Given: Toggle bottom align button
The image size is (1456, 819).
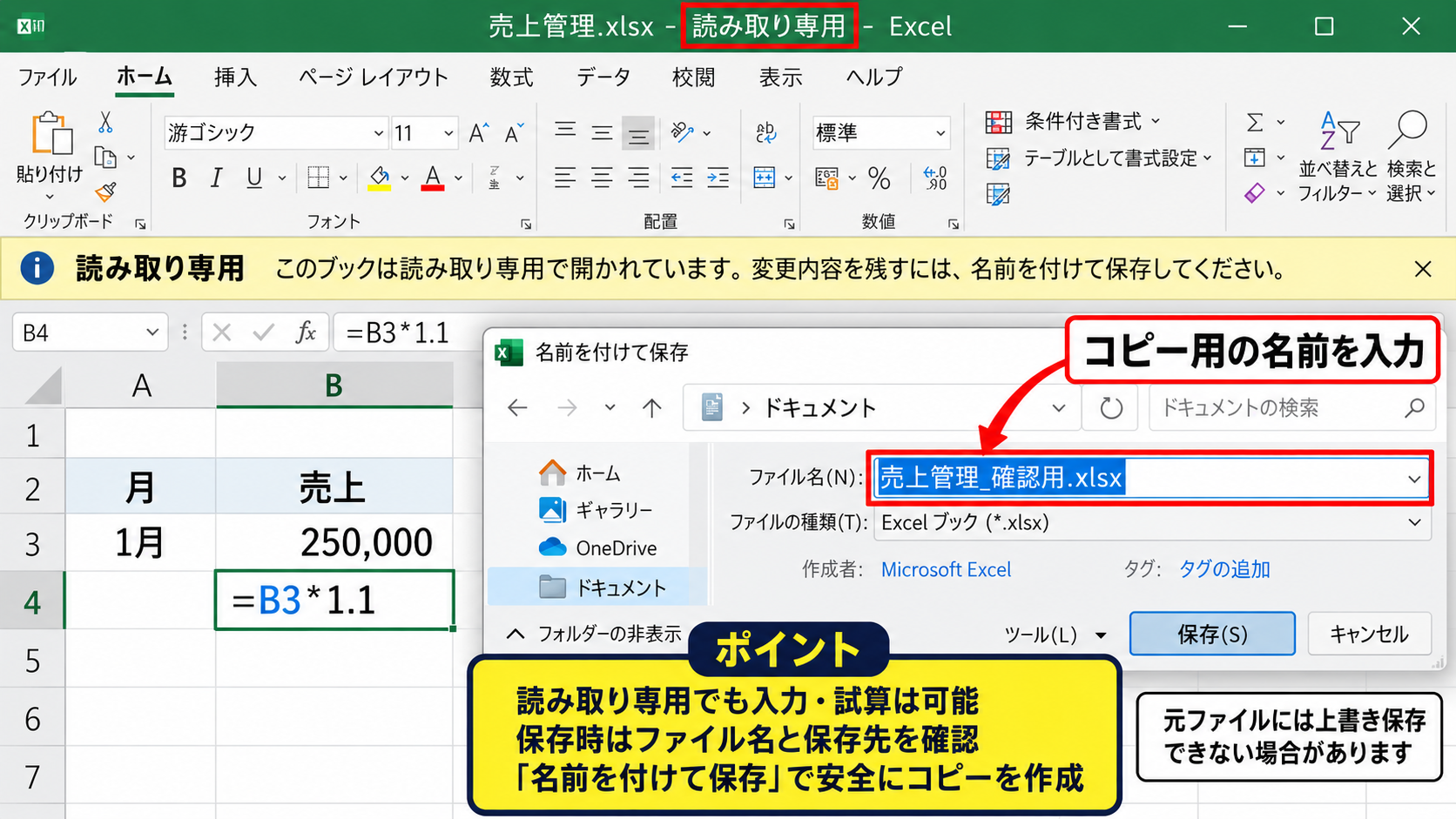Looking at the screenshot, I should pos(638,133).
